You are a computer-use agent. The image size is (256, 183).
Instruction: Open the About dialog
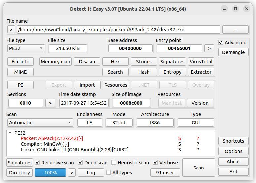[x=233, y=162]
